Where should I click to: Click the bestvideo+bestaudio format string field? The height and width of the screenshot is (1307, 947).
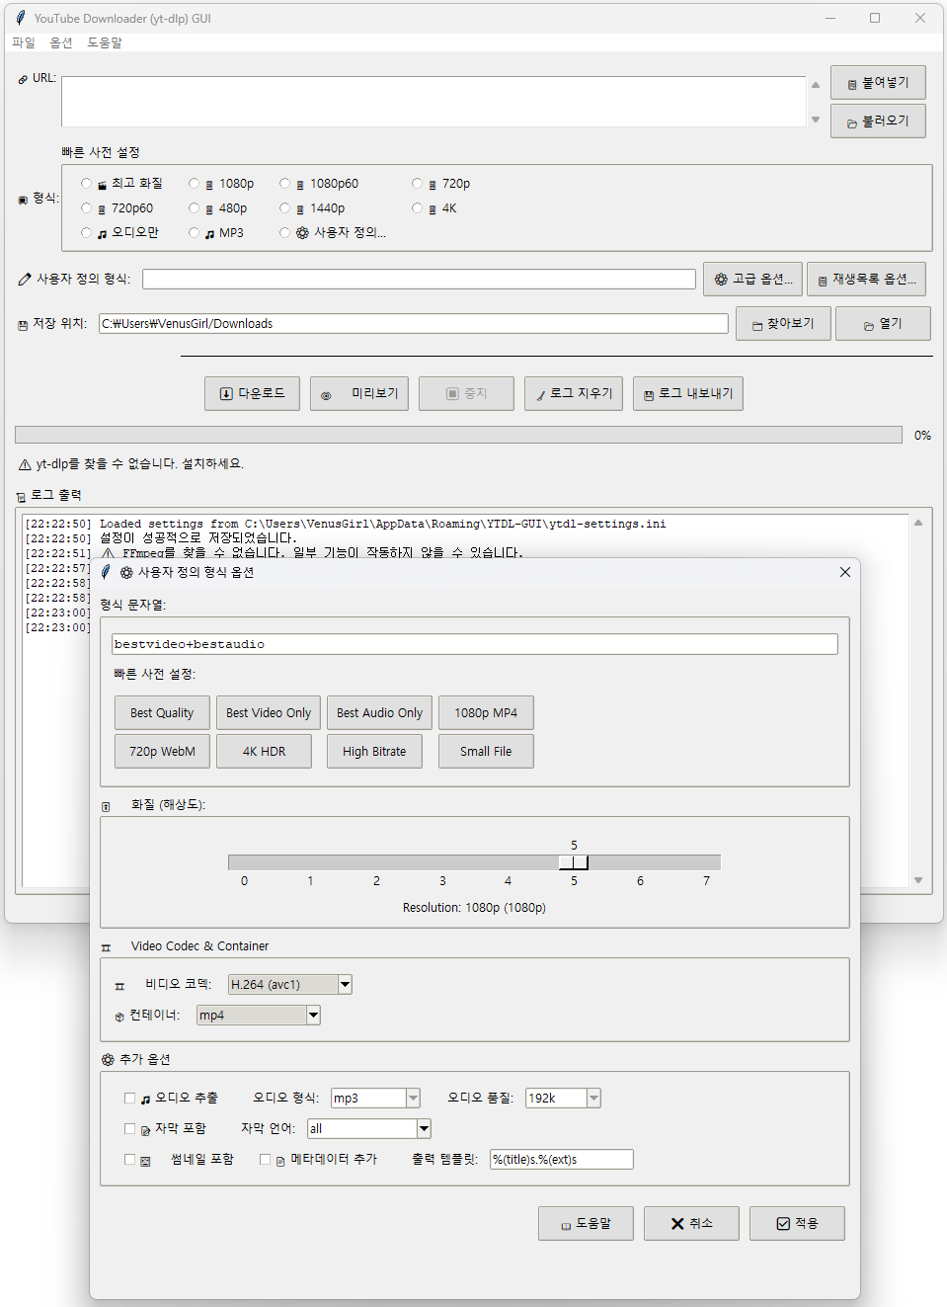coord(475,644)
